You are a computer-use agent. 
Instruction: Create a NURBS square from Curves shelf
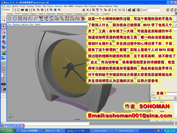(15, 19)
